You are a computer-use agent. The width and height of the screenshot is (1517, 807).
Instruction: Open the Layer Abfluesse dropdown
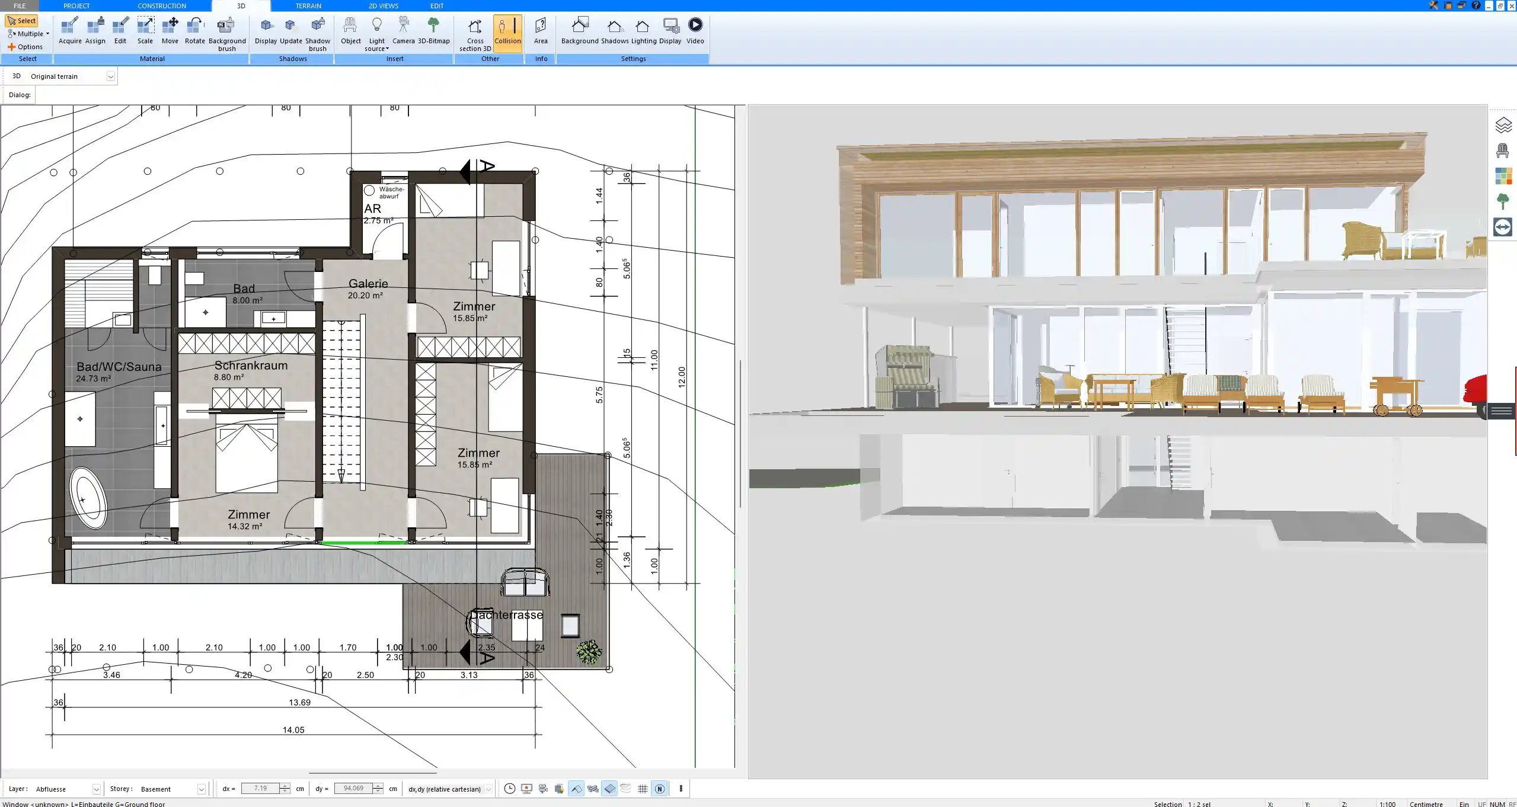[96, 789]
